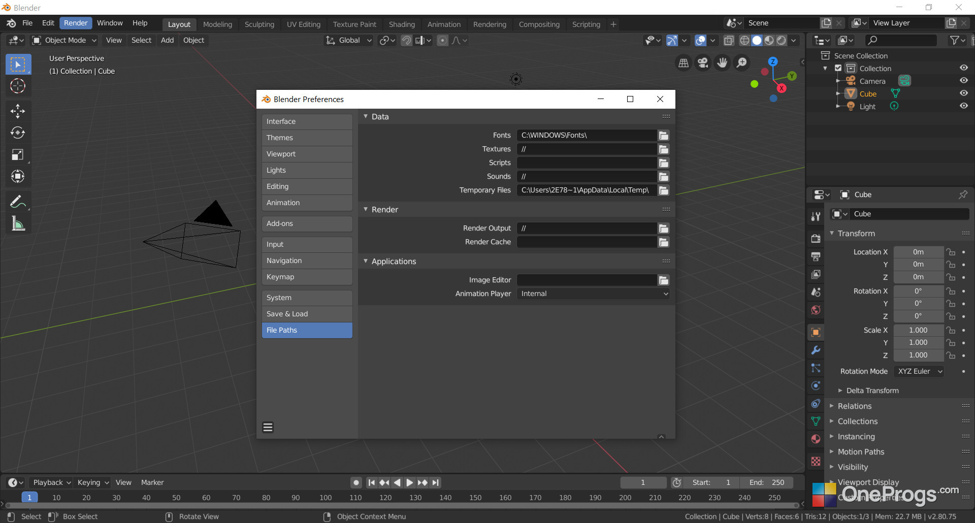This screenshot has width=975, height=523.
Task: Open the Object Mode dropdown
Action: [64, 40]
